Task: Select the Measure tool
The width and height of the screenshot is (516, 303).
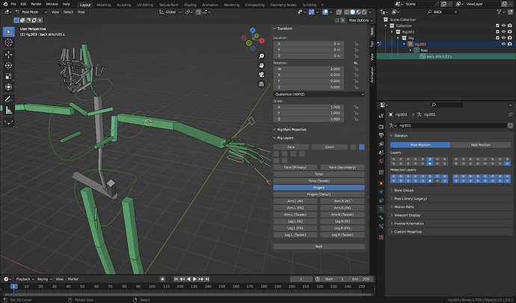Action: (8, 110)
